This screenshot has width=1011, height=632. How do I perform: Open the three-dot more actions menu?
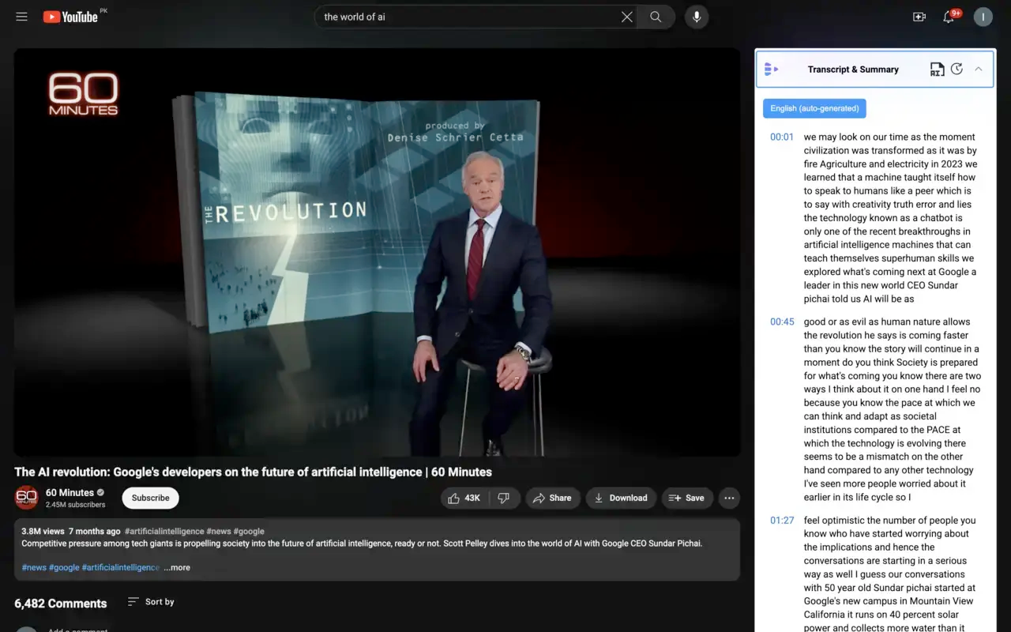[x=729, y=498]
